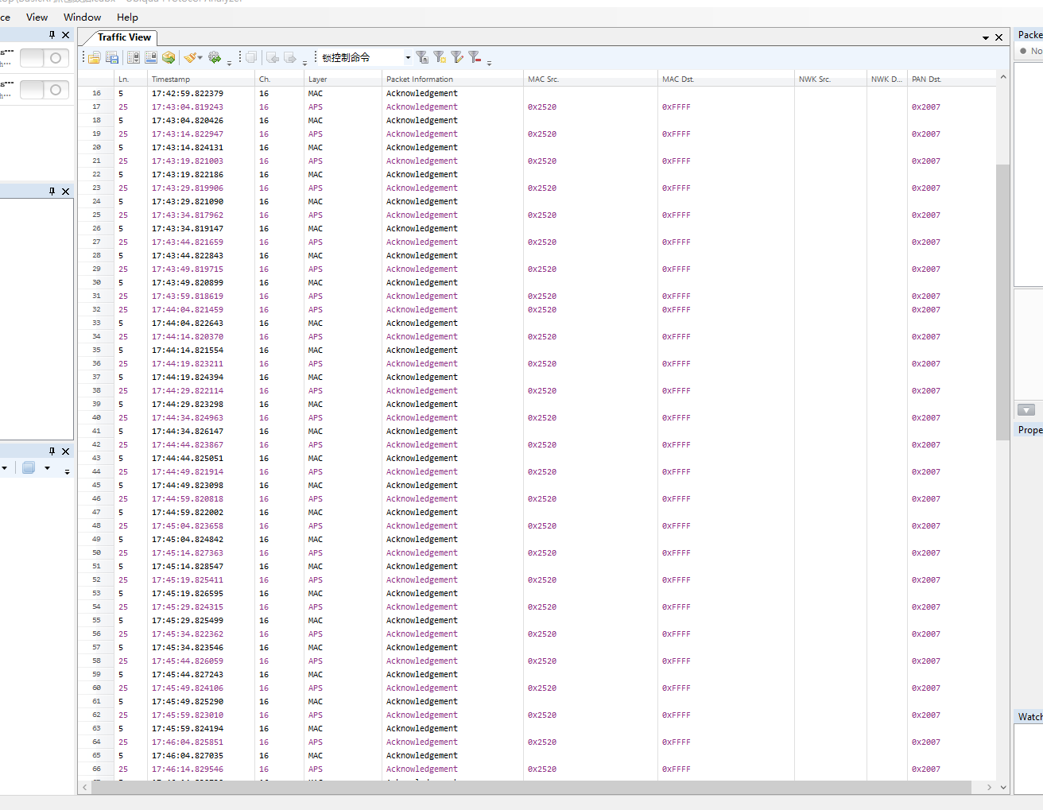This screenshot has width=1043, height=810.
Task: Click blue square icon in bottom left toolbar
Action: [x=29, y=467]
